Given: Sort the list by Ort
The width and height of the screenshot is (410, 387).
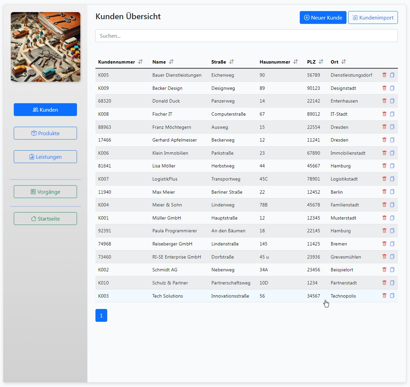Looking at the screenshot, I should pyautogui.click(x=343, y=62).
